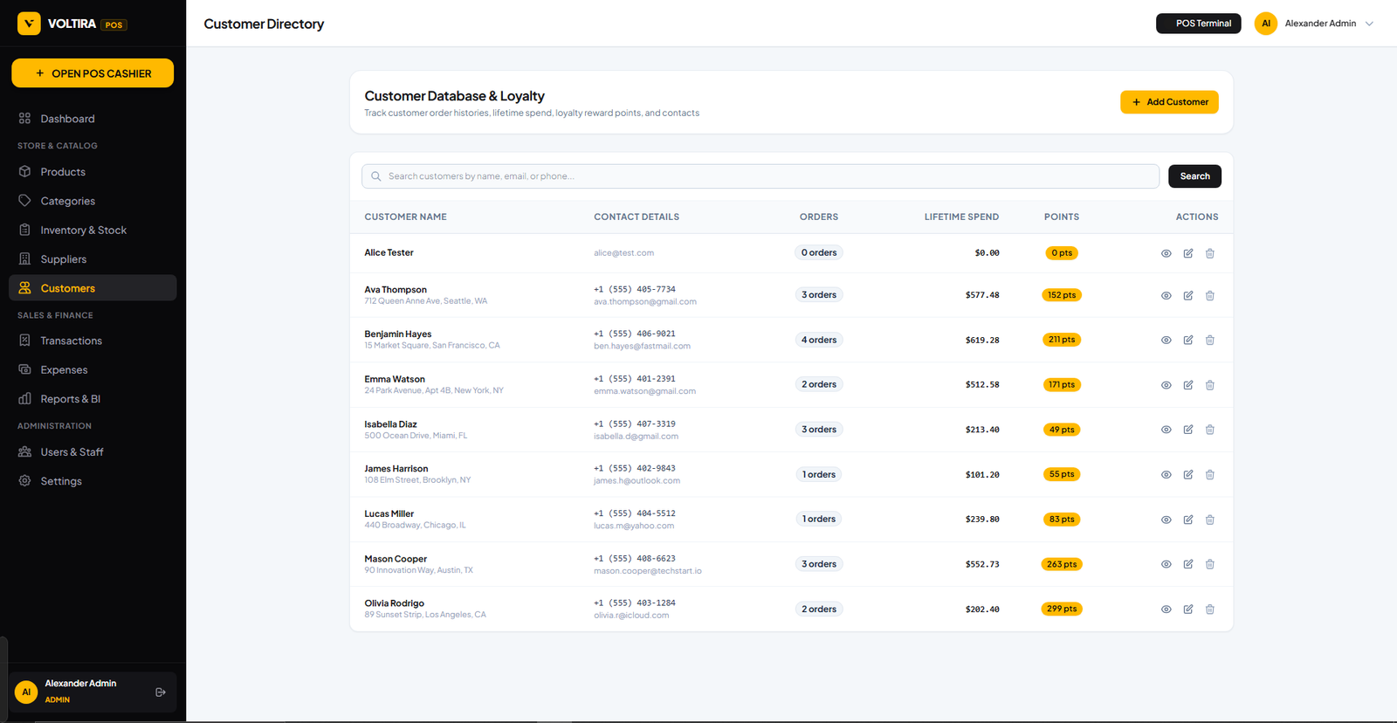Expand the Alexander Admin account dropdown
1397x723 pixels.
tap(1314, 24)
